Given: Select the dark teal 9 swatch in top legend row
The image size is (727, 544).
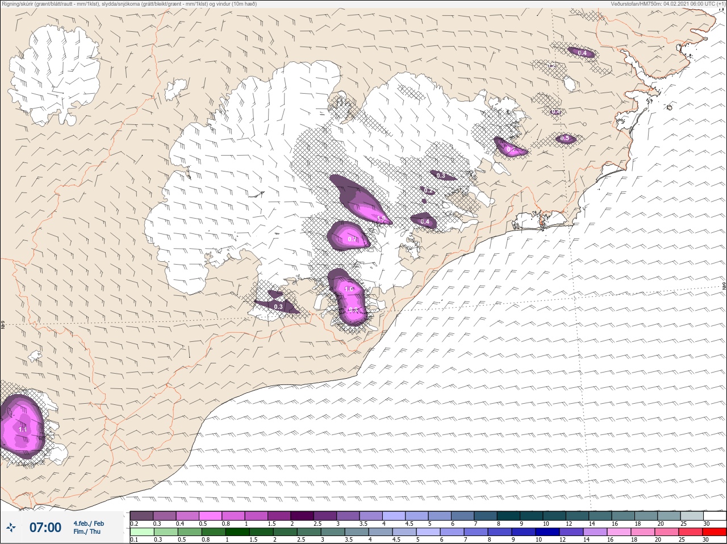Looking at the screenshot, I should (x=532, y=516).
